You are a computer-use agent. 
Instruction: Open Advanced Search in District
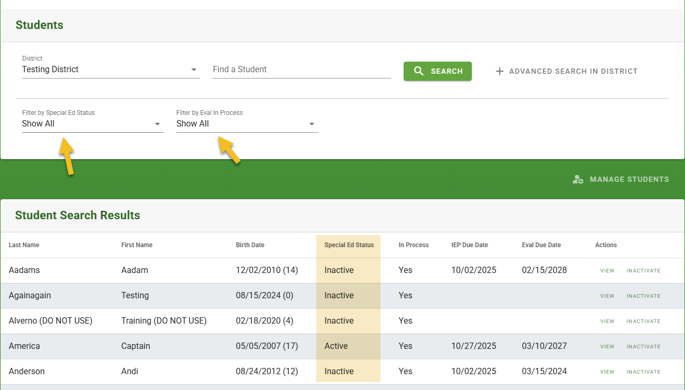point(567,71)
